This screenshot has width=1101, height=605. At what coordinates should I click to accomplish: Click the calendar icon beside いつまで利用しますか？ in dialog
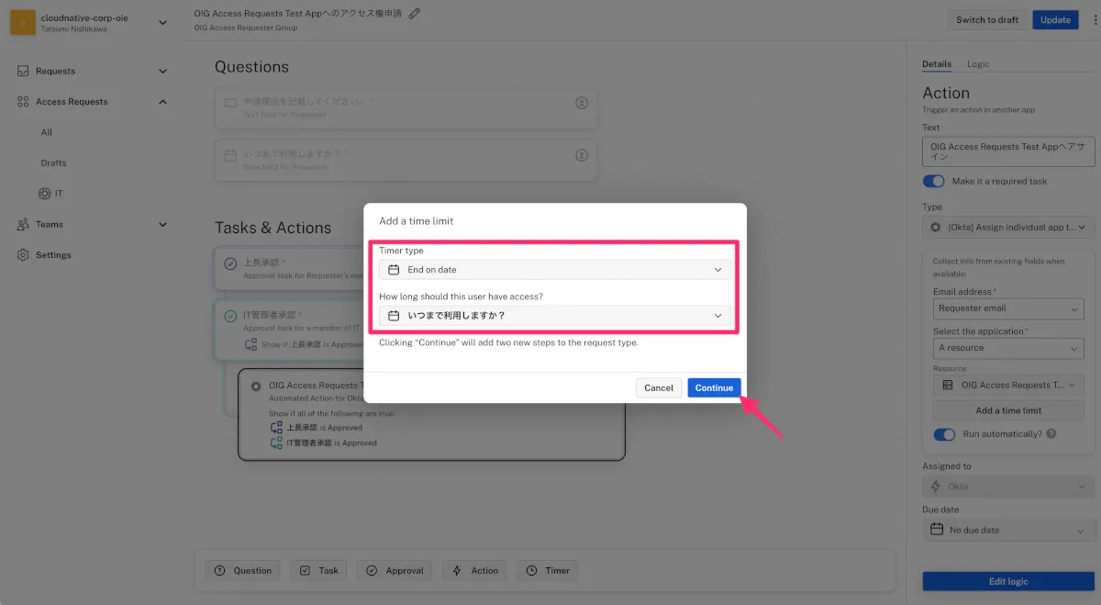click(394, 316)
